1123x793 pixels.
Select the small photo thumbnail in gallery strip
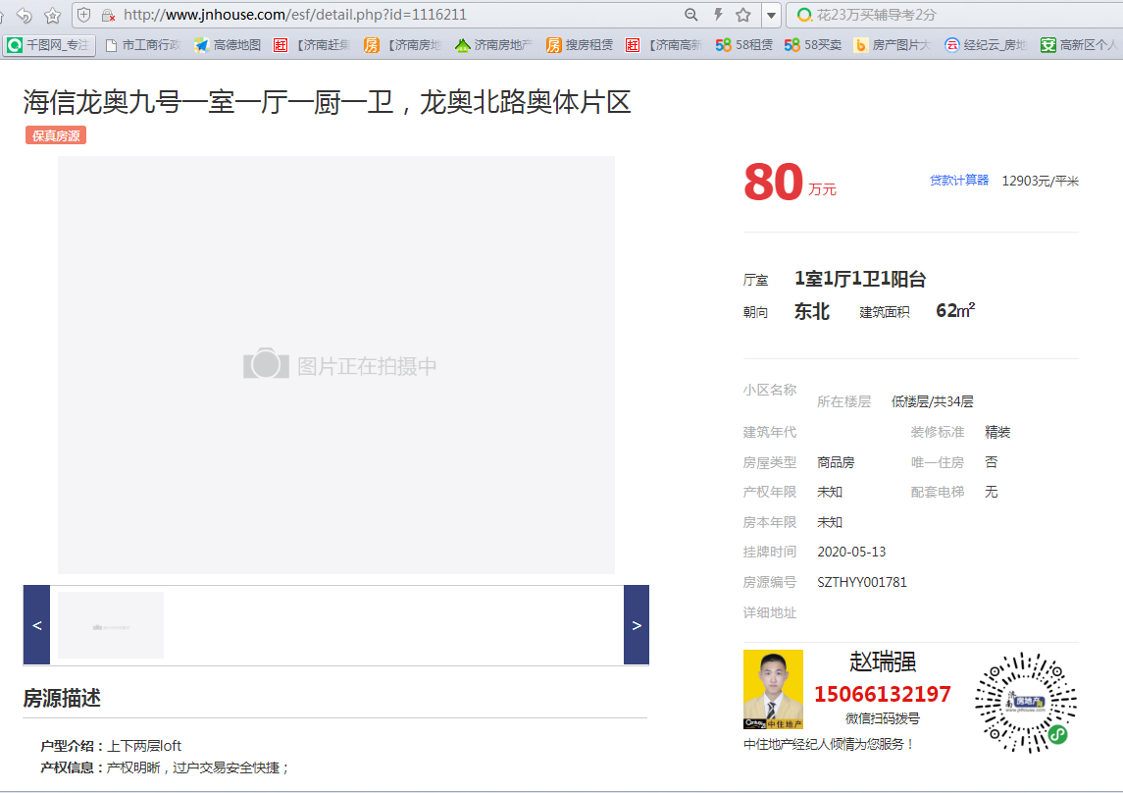pyautogui.click(x=111, y=625)
